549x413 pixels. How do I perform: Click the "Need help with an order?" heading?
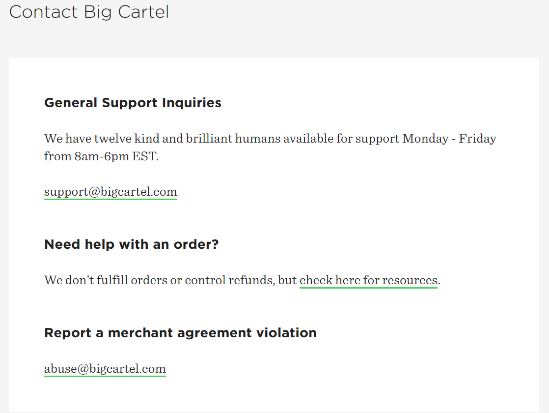(131, 244)
